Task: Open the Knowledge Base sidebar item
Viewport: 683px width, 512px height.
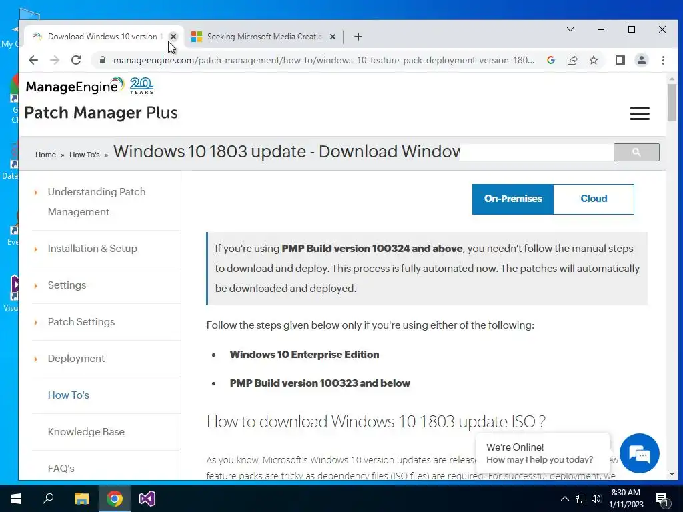Action: point(86,431)
